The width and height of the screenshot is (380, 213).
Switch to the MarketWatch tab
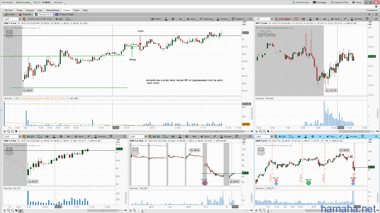(x=53, y=10)
